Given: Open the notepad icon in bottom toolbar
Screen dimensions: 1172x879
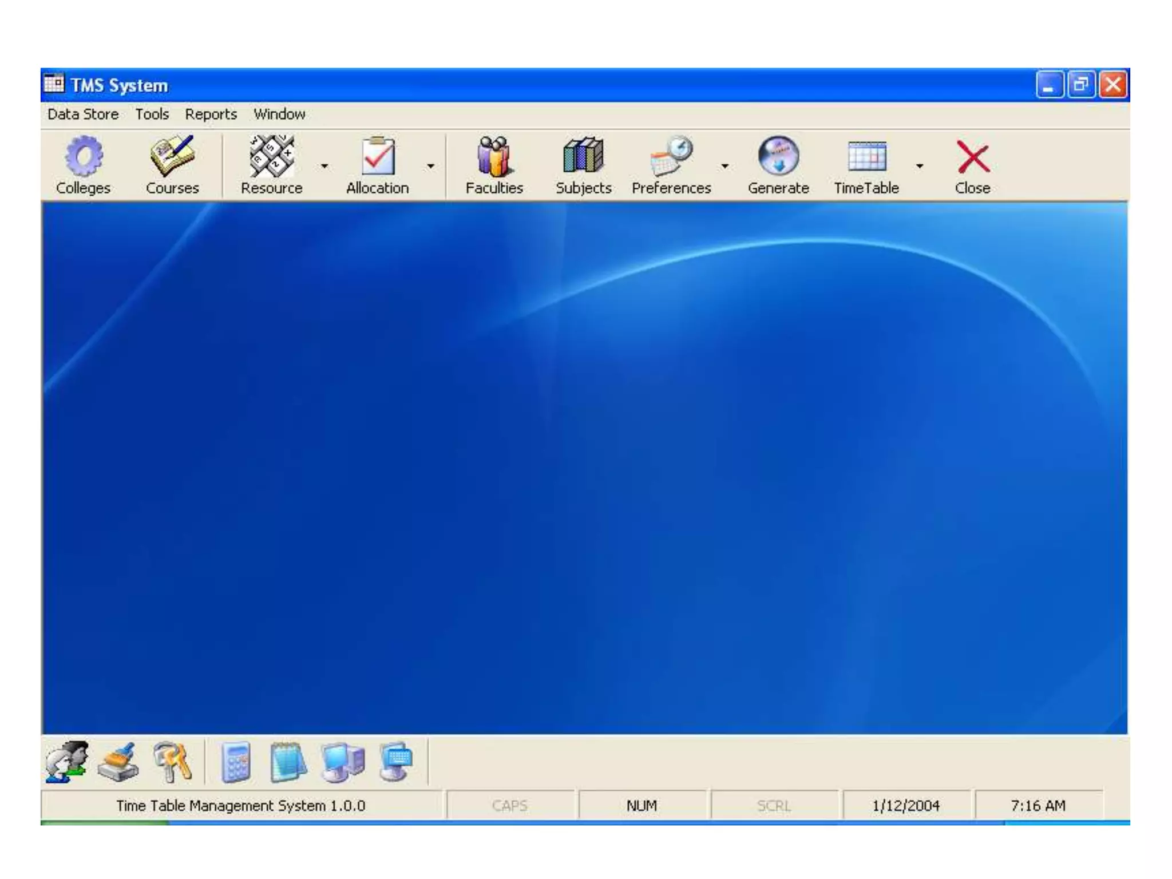Looking at the screenshot, I should [x=288, y=762].
